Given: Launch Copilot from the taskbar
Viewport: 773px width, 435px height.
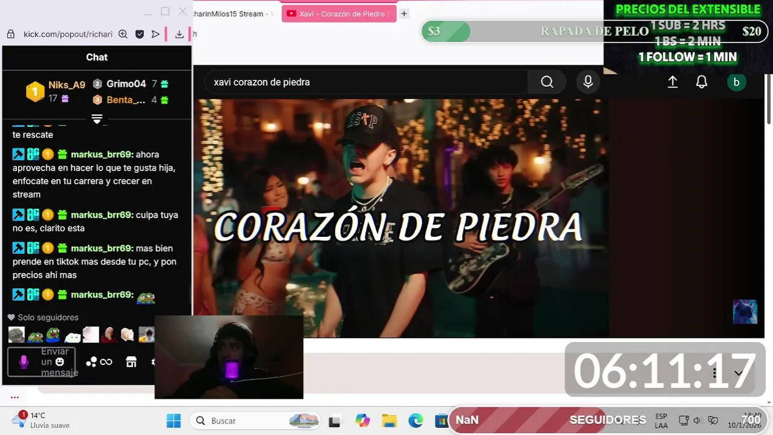Looking at the screenshot, I should click(362, 420).
